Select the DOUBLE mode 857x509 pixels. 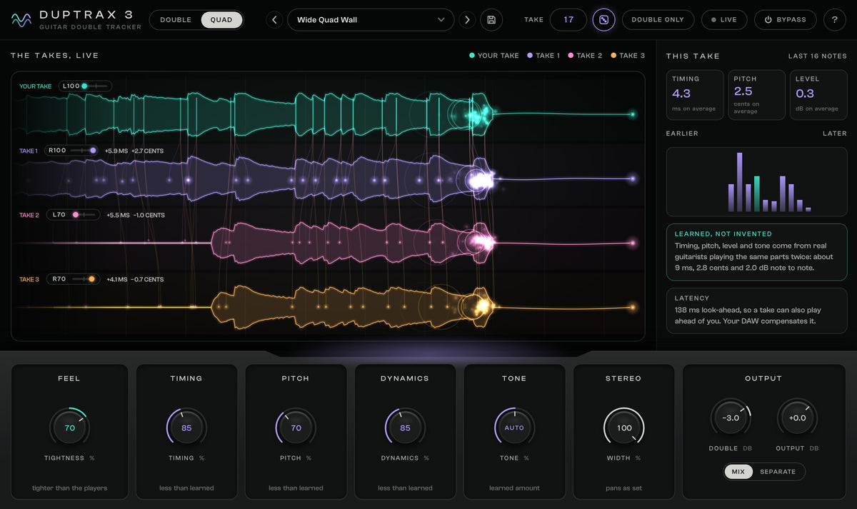(176, 20)
